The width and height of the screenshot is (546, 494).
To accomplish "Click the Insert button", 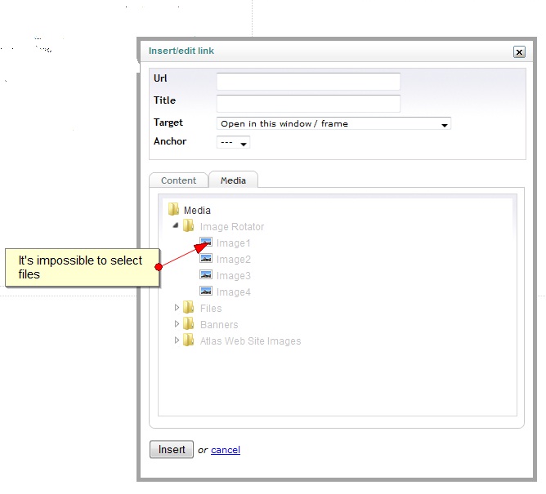I will [x=172, y=449].
